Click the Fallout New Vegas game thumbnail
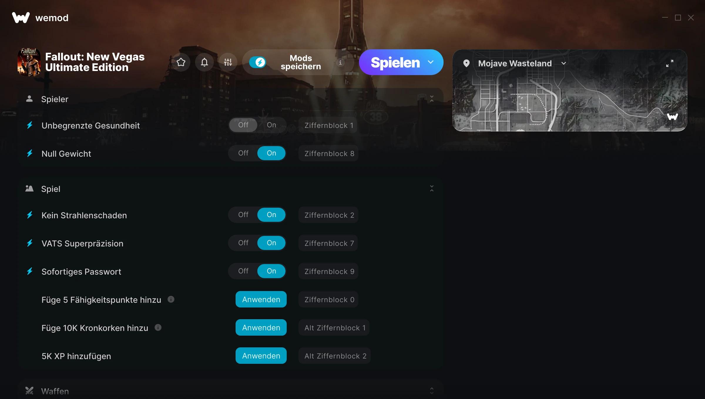The height and width of the screenshot is (399, 705). [29, 62]
